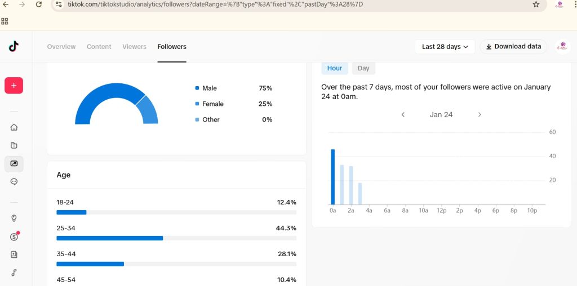This screenshot has height=286, width=577.
Task: Switch to the Overview tab
Action: coord(61,47)
